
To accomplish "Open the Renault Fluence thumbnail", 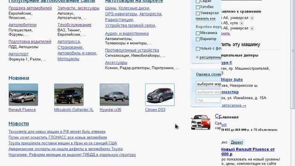I will coord(24,95).
